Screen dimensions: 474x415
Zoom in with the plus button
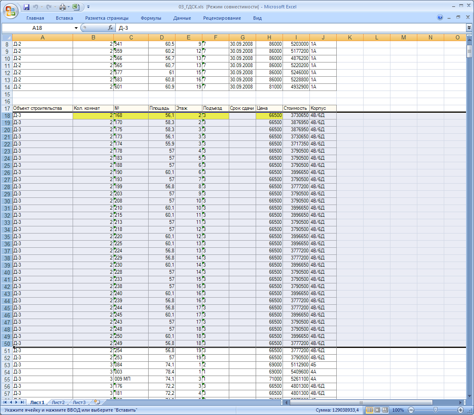click(461, 410)
